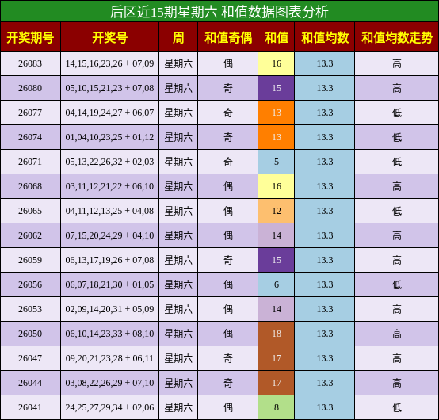Click sum value 12 in row 26065
This screenshot has height=420, width=439.
pyautogui.click(x=277, y=211)
